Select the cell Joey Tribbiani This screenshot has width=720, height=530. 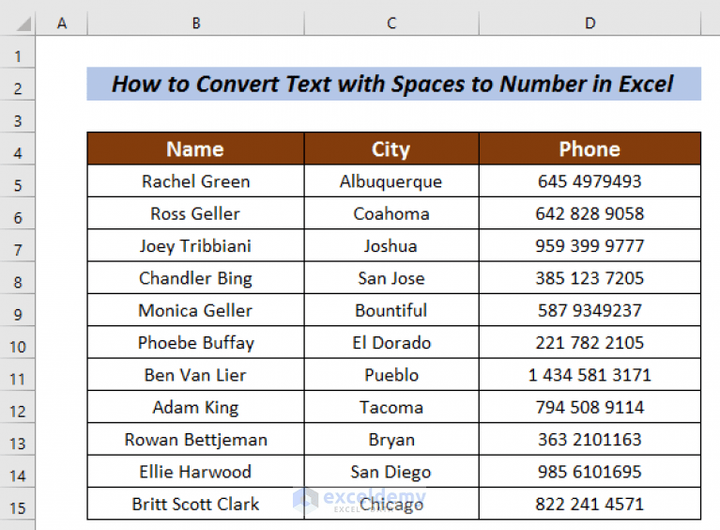click(x=195, y=245)
